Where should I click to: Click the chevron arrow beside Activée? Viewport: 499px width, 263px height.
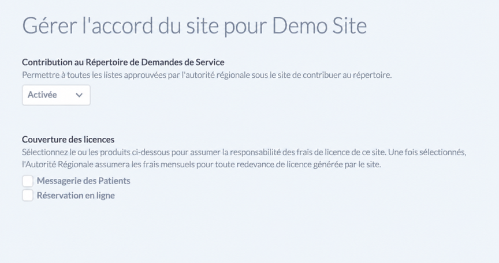(79, 95)
